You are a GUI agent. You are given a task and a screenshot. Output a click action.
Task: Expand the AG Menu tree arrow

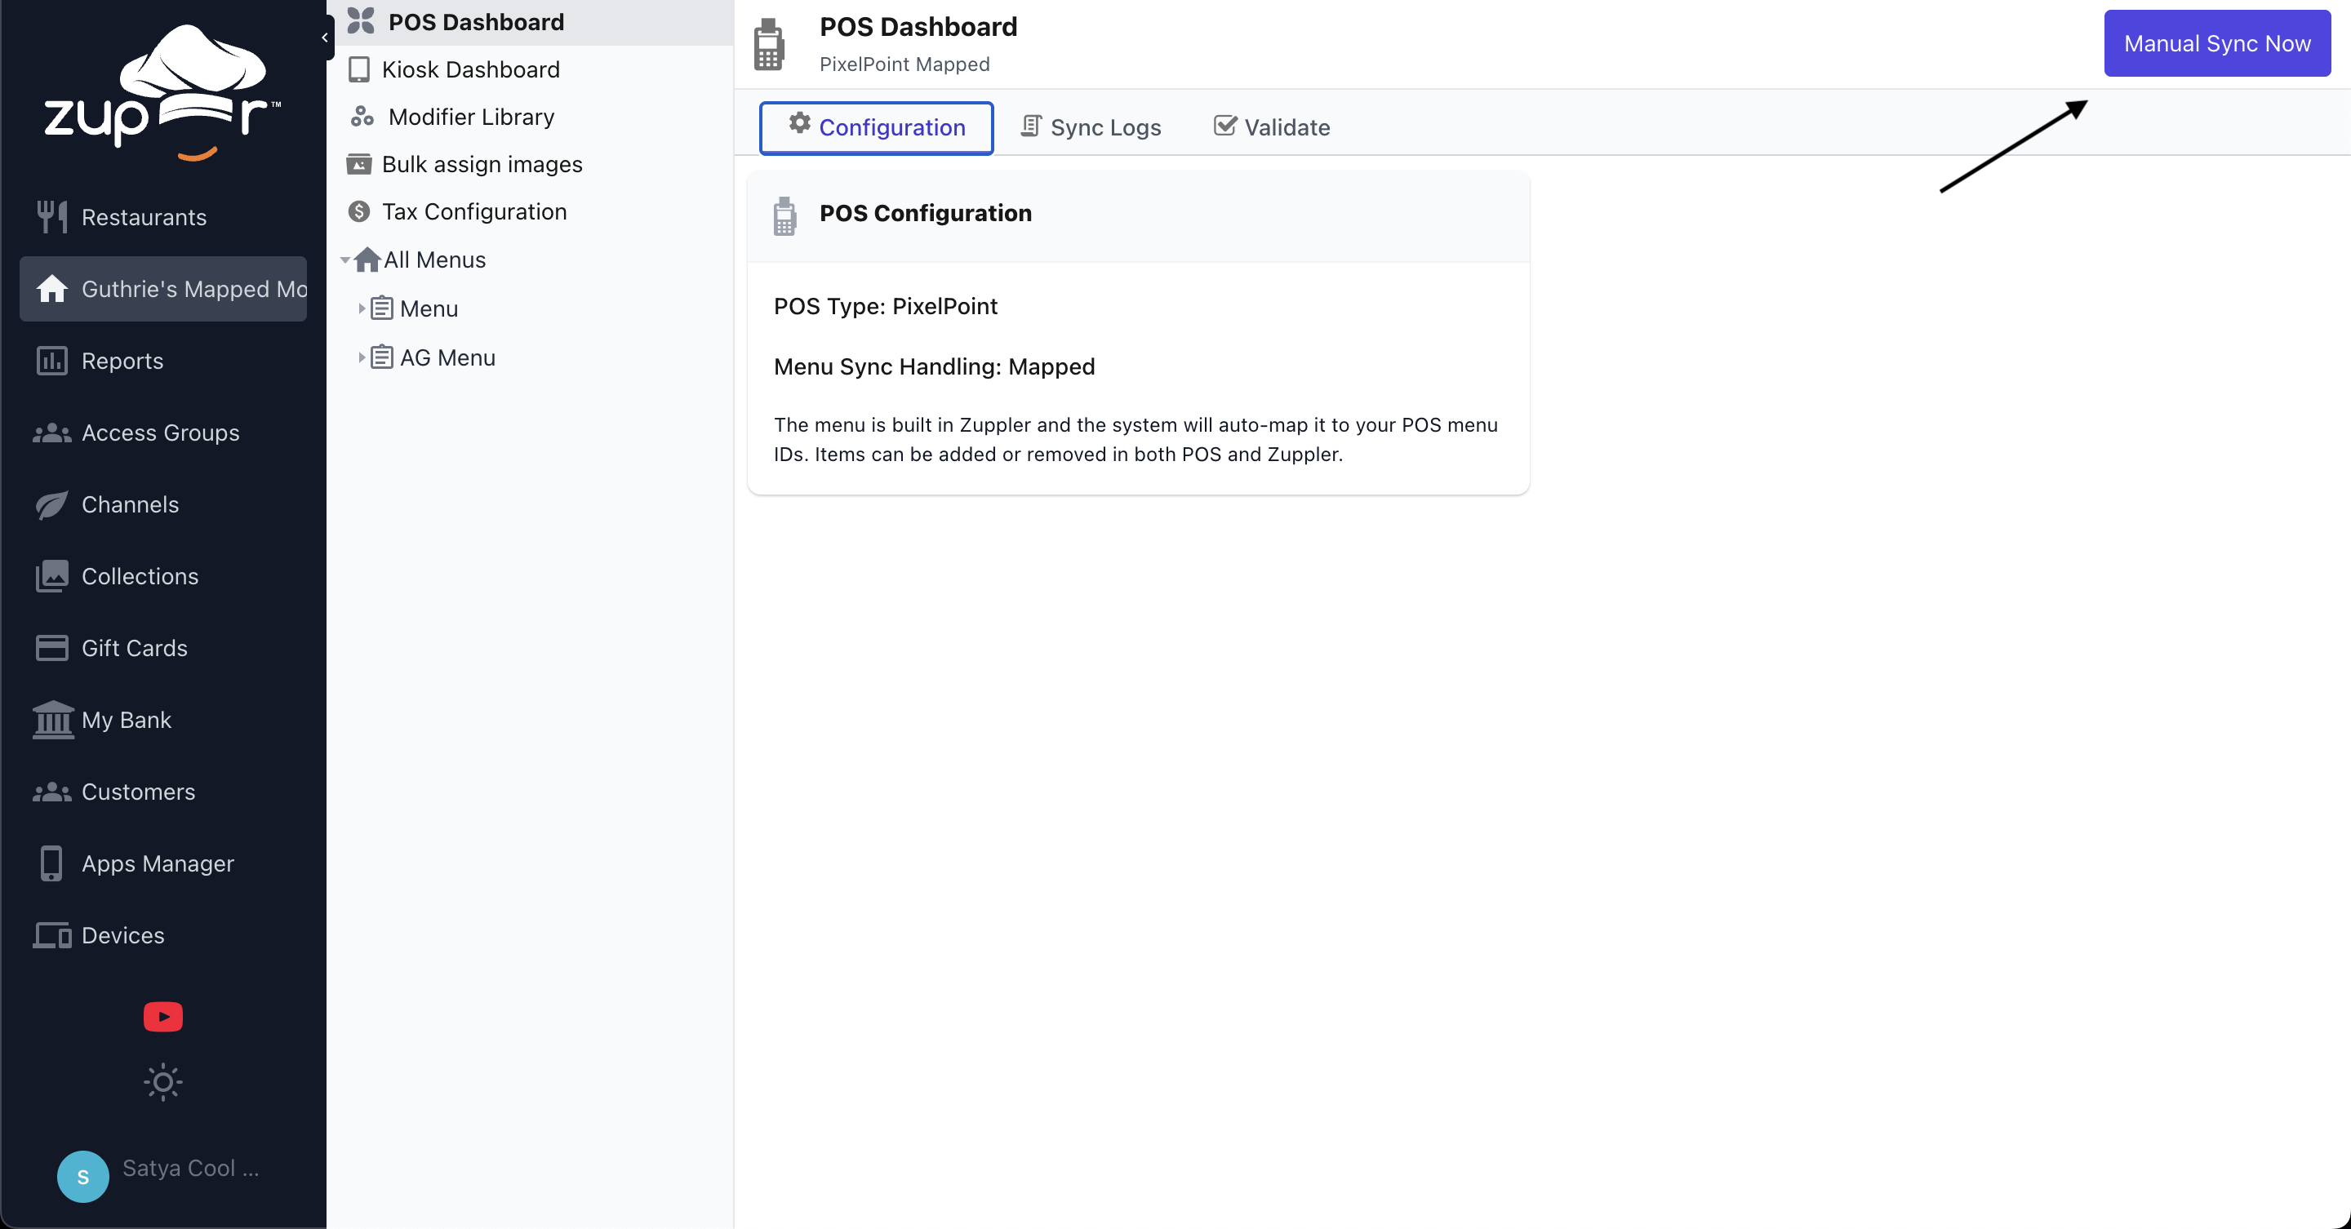point(362,357)
